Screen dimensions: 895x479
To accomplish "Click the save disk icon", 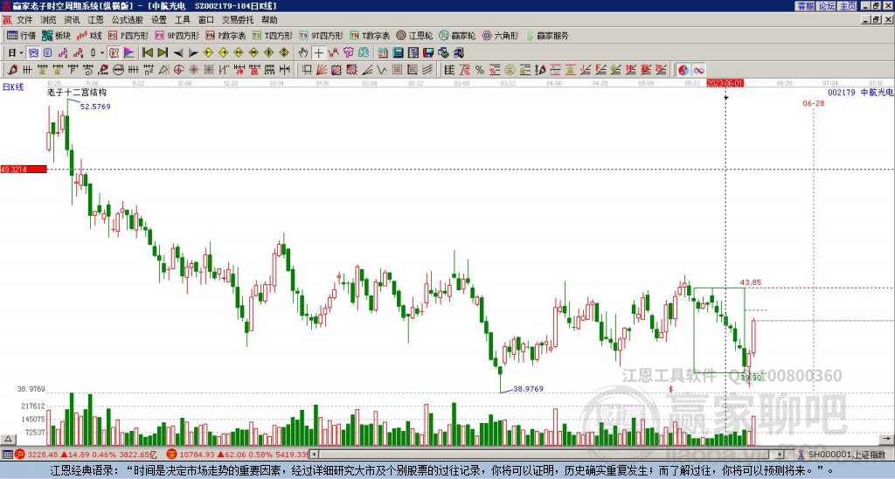I will (428, 52).
